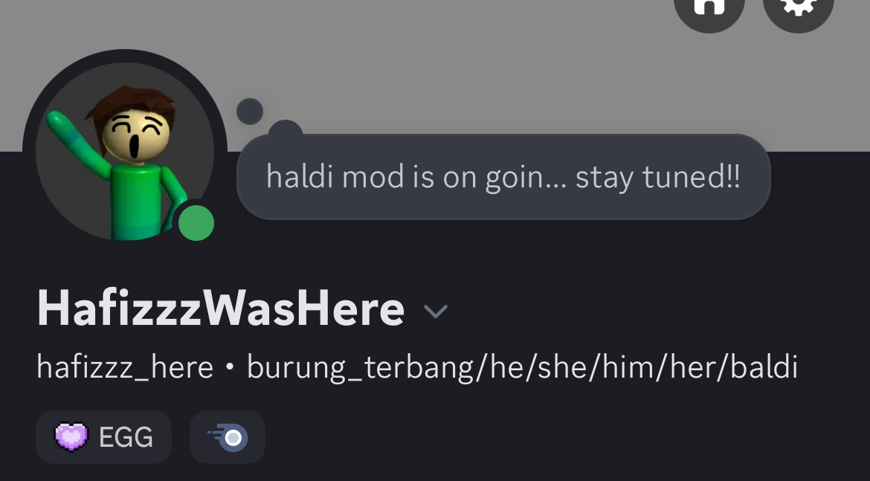This screenshot has height=481, width=870.
Task: Select the burung_terbang/he/she/him/her/baldi pronouns text
Action: [522, 367]
